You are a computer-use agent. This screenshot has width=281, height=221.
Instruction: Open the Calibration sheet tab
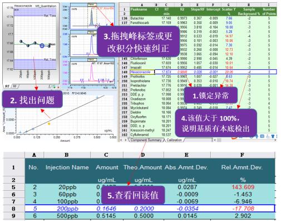point(174,140)
